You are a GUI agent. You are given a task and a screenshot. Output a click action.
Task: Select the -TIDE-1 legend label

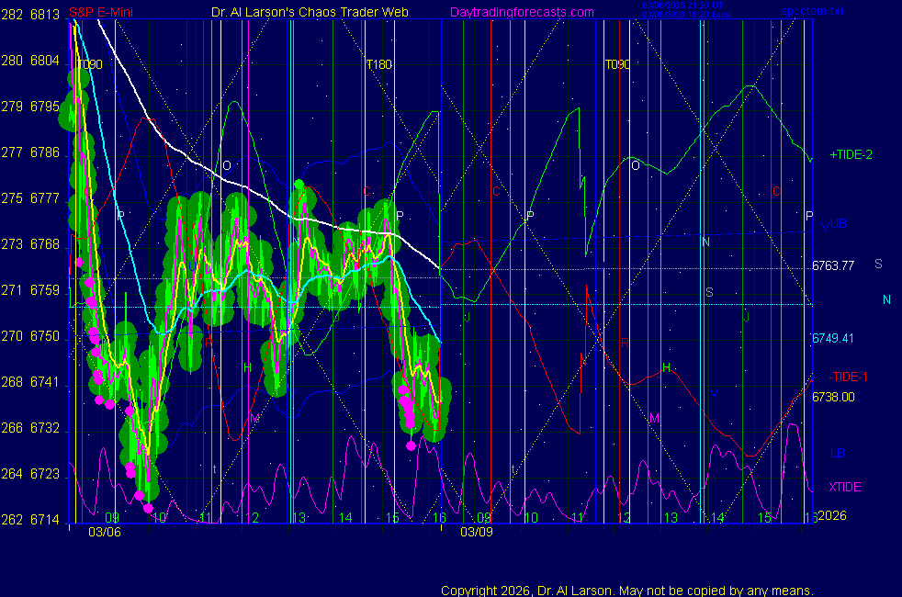[848, 377]
